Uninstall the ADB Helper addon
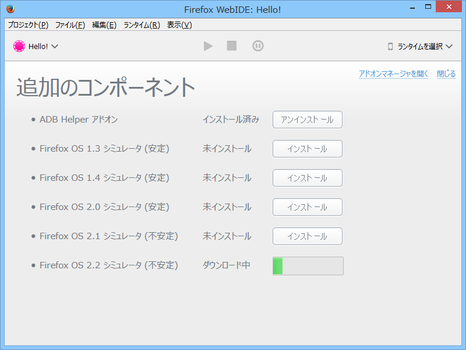466x350 pixels. (x=307, y=120)
